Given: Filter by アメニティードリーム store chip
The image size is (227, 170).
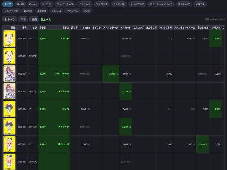Looking at the screenshot, I should click(x=161, y=4).
